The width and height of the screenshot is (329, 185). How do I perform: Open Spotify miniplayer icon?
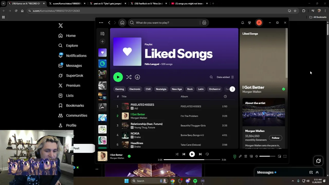click(x=279, y=156)
